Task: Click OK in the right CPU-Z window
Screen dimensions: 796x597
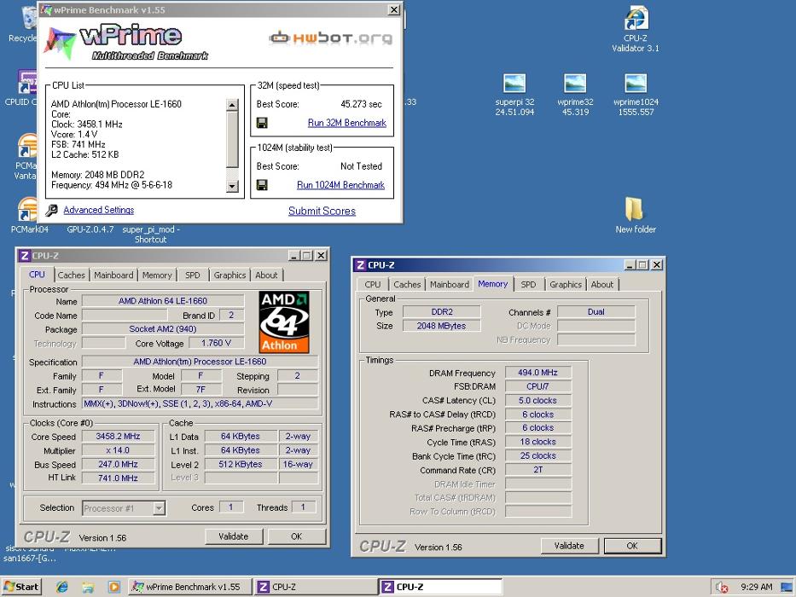Action: coord(632,546)
